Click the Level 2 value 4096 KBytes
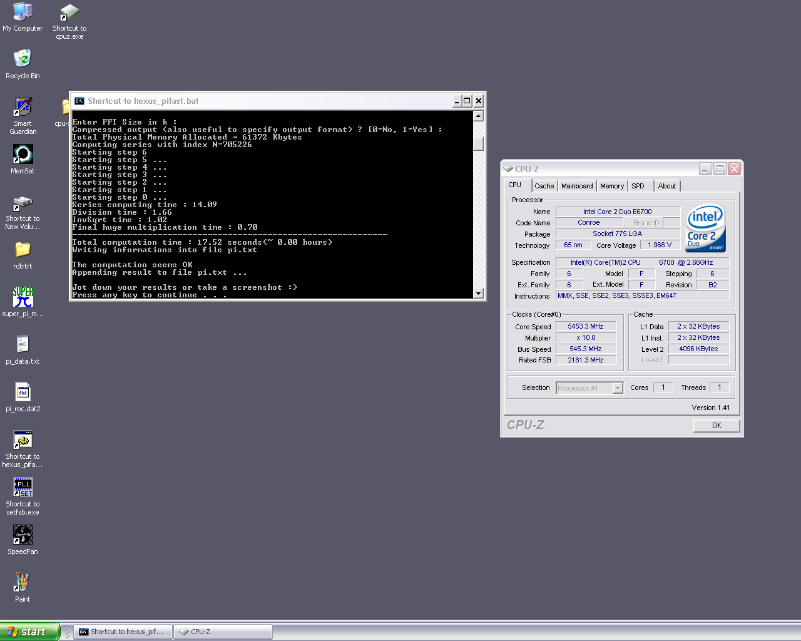The width and height of the screenshot is (801, 641). [x=698, y=349]
